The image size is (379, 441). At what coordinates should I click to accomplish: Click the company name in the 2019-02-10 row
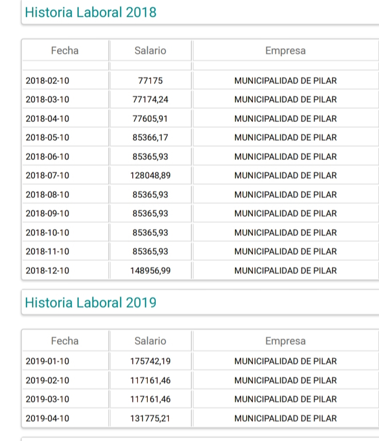tap(285, 380)
